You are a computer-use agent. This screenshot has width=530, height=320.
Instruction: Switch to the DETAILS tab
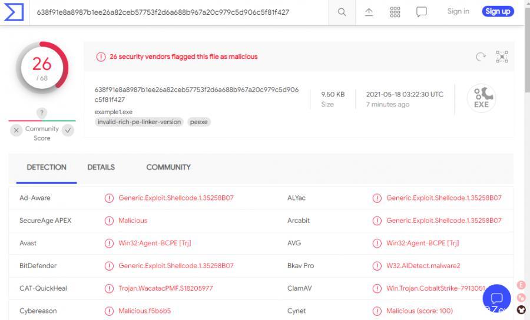click(x=101, y=167)
